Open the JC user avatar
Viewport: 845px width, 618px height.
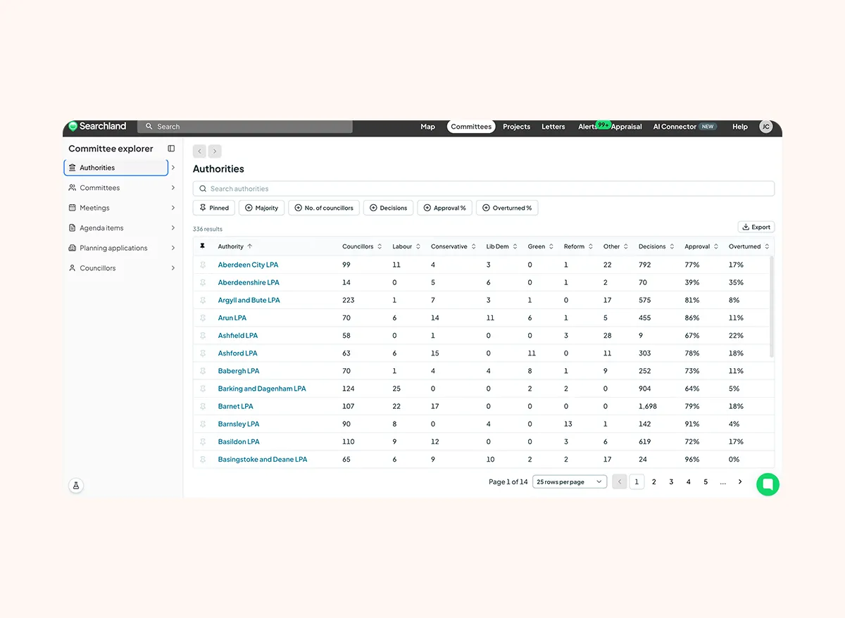pos(766,127)
